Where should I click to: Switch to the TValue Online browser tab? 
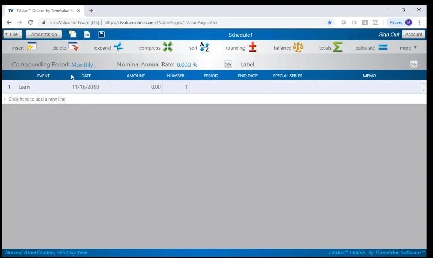click(x=44, y=11)
